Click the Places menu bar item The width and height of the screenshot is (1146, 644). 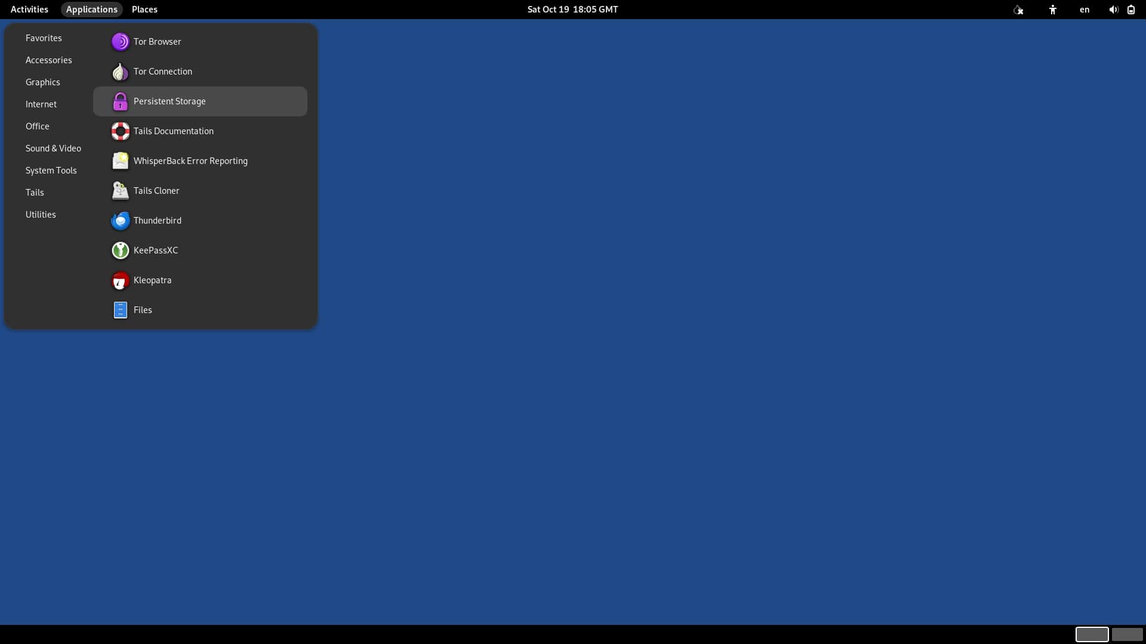click(144, 9)
